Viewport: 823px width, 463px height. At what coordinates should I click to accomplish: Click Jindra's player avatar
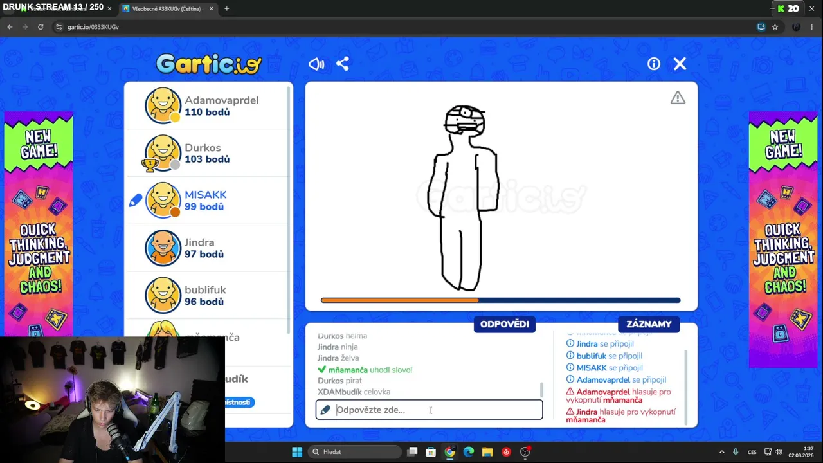pyautogui.click(x=163, y=248)
